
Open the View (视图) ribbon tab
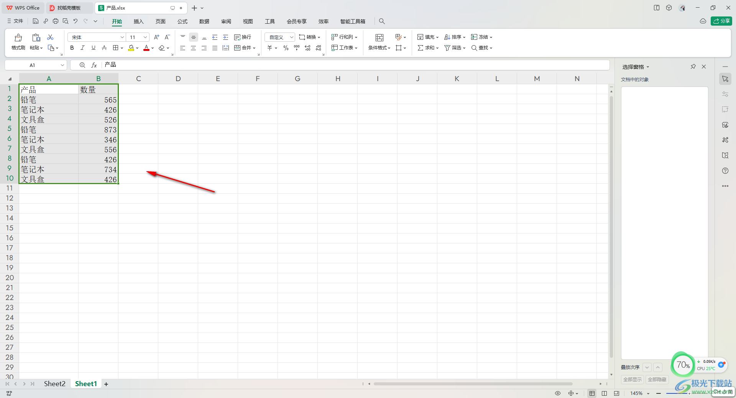pyautogui.click(x=248, y=21)
